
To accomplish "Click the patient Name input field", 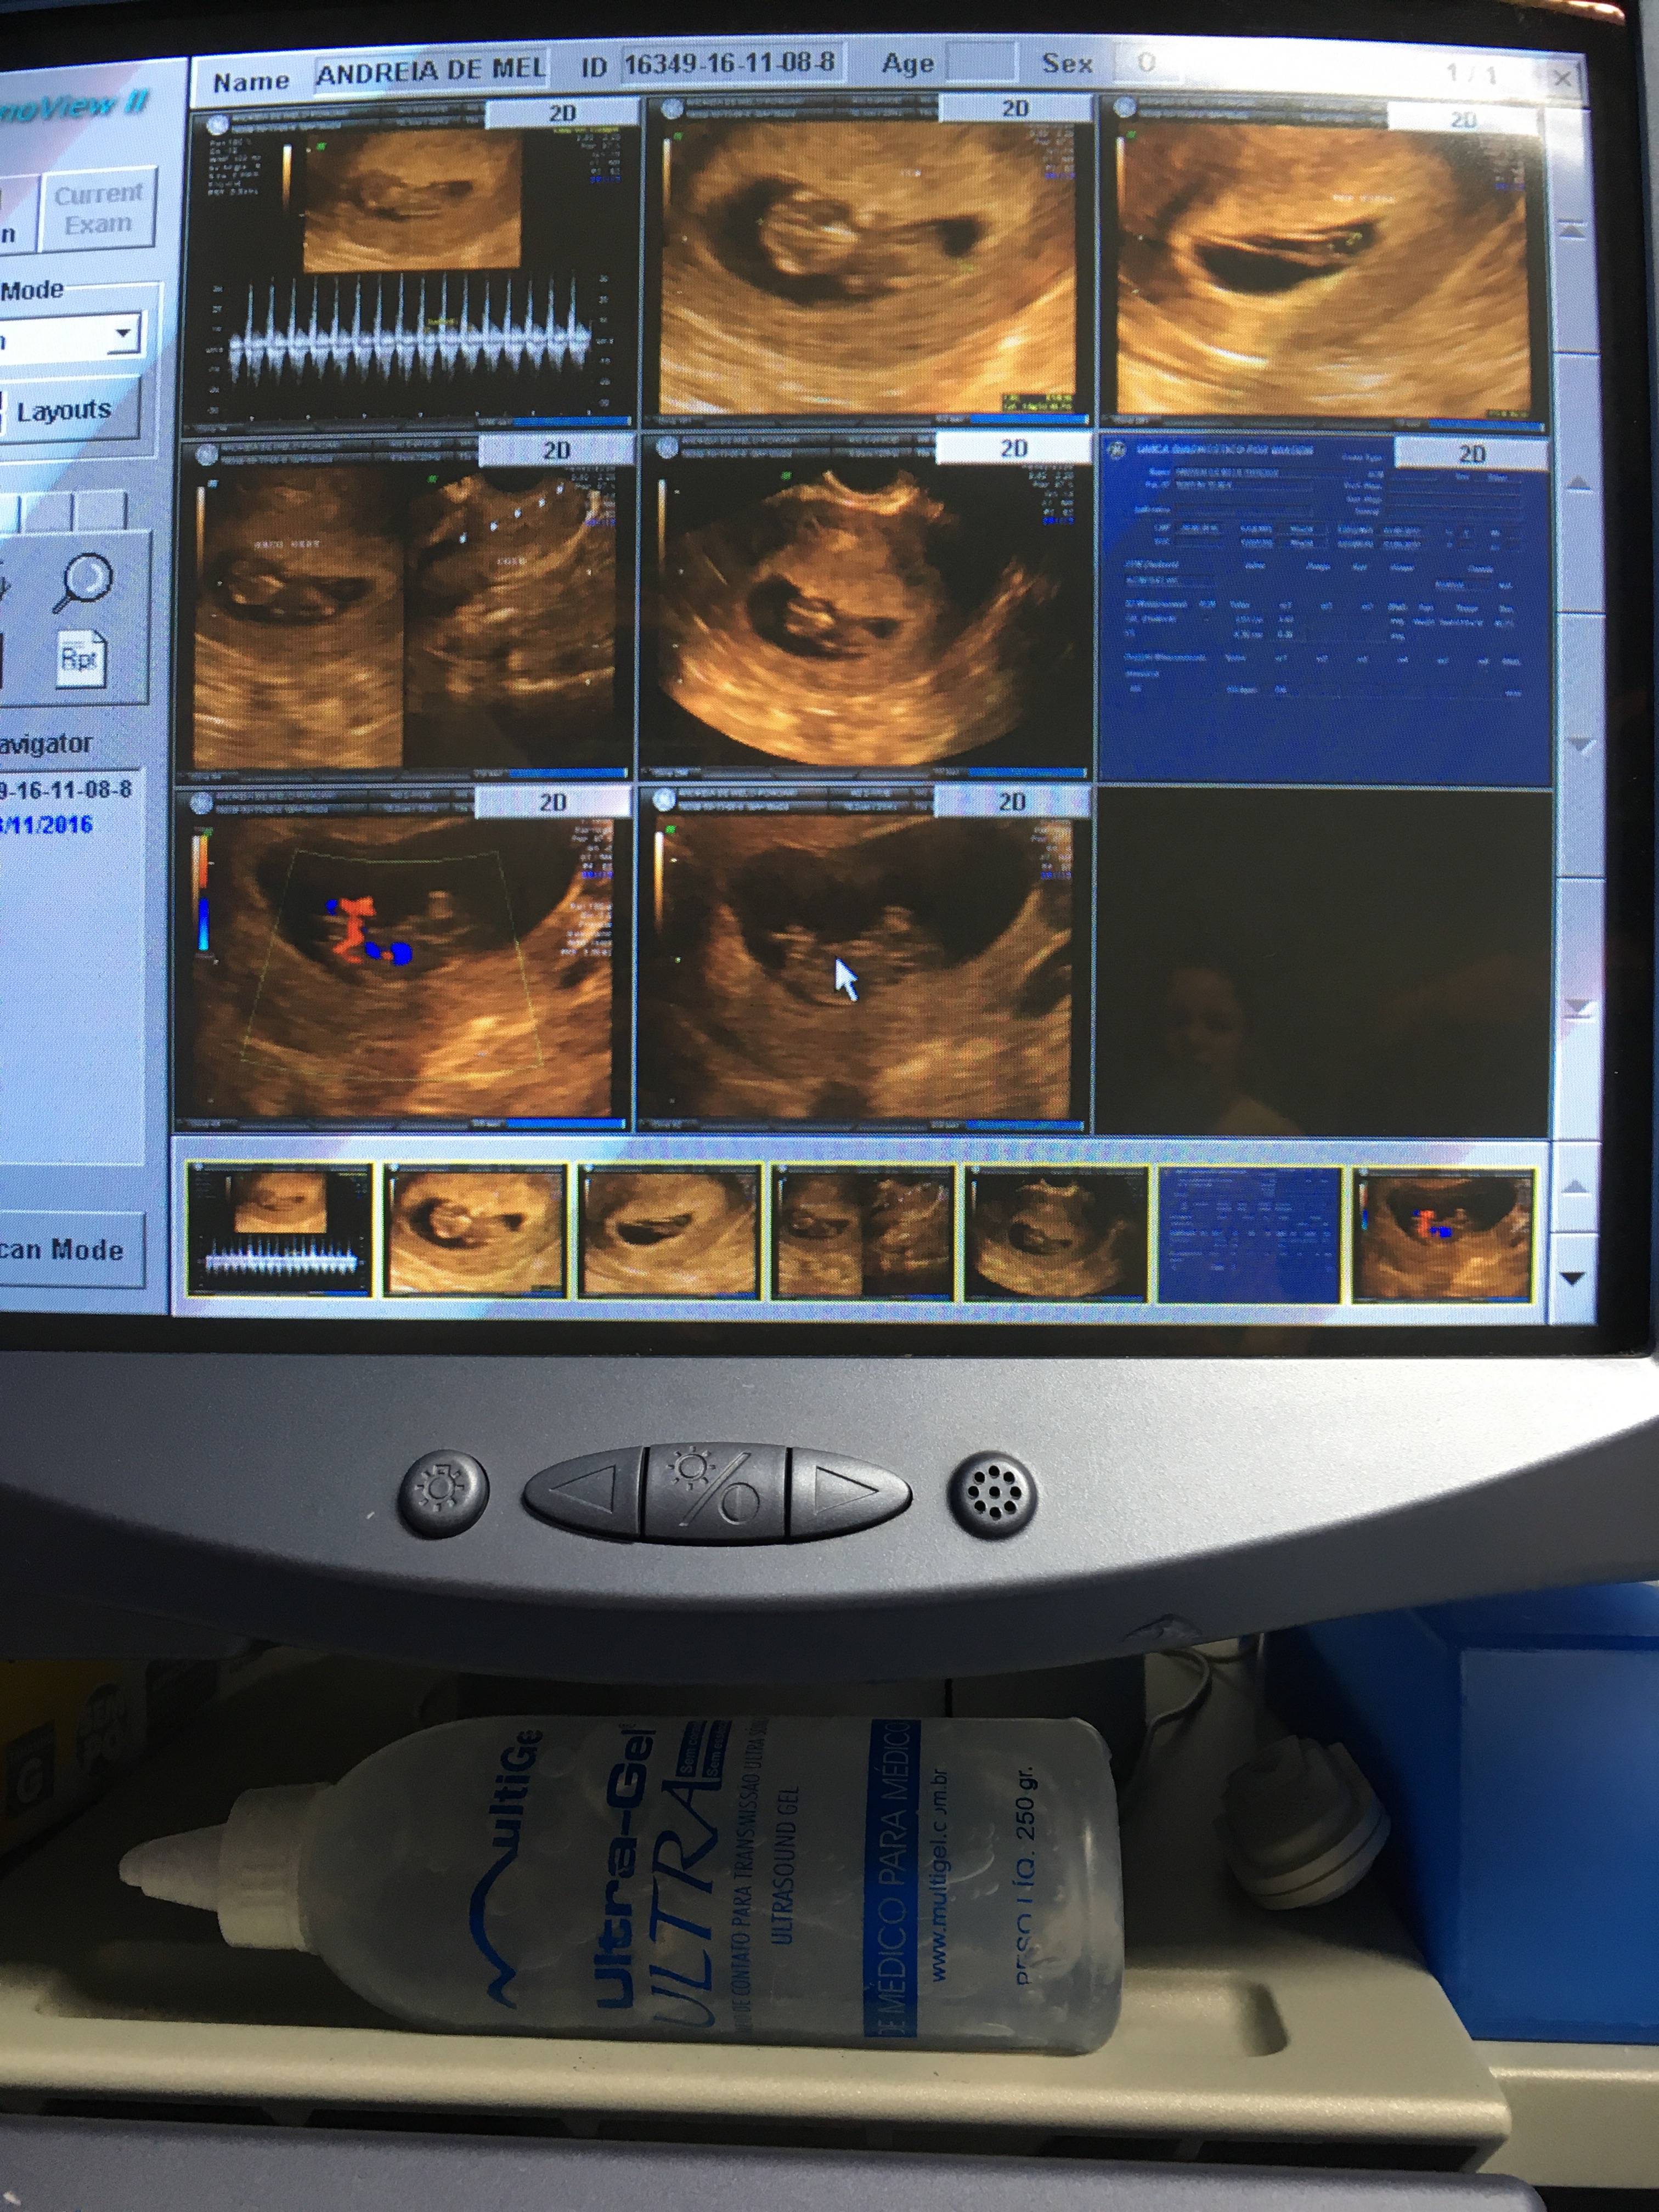I will (x=431, y=71).
